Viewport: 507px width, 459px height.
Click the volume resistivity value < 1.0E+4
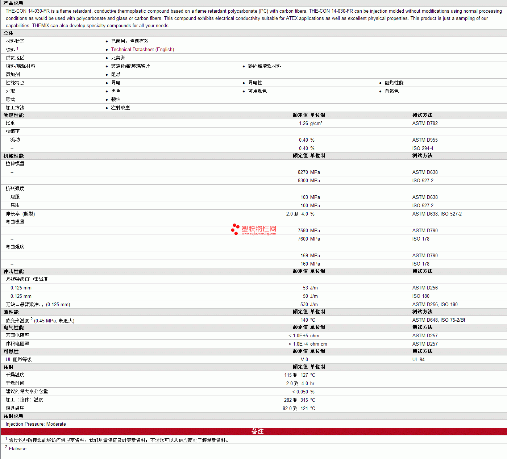pyautogui.click(x=298, y=344)
